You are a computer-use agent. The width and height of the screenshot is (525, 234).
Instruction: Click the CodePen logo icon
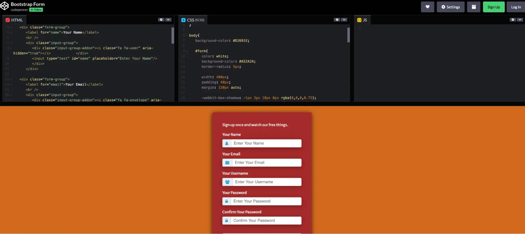[x=4, y=6]
